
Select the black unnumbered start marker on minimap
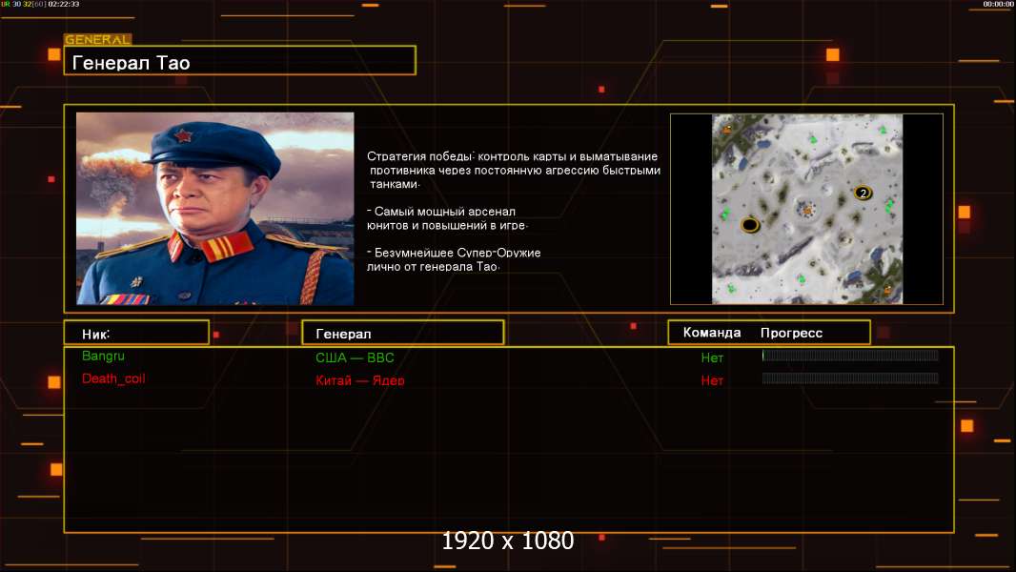pos(750,225)
